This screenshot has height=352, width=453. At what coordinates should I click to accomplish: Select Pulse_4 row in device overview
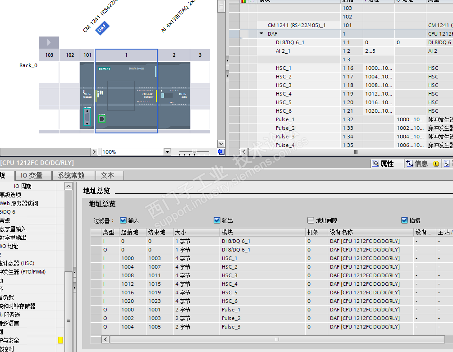point(341,145)
